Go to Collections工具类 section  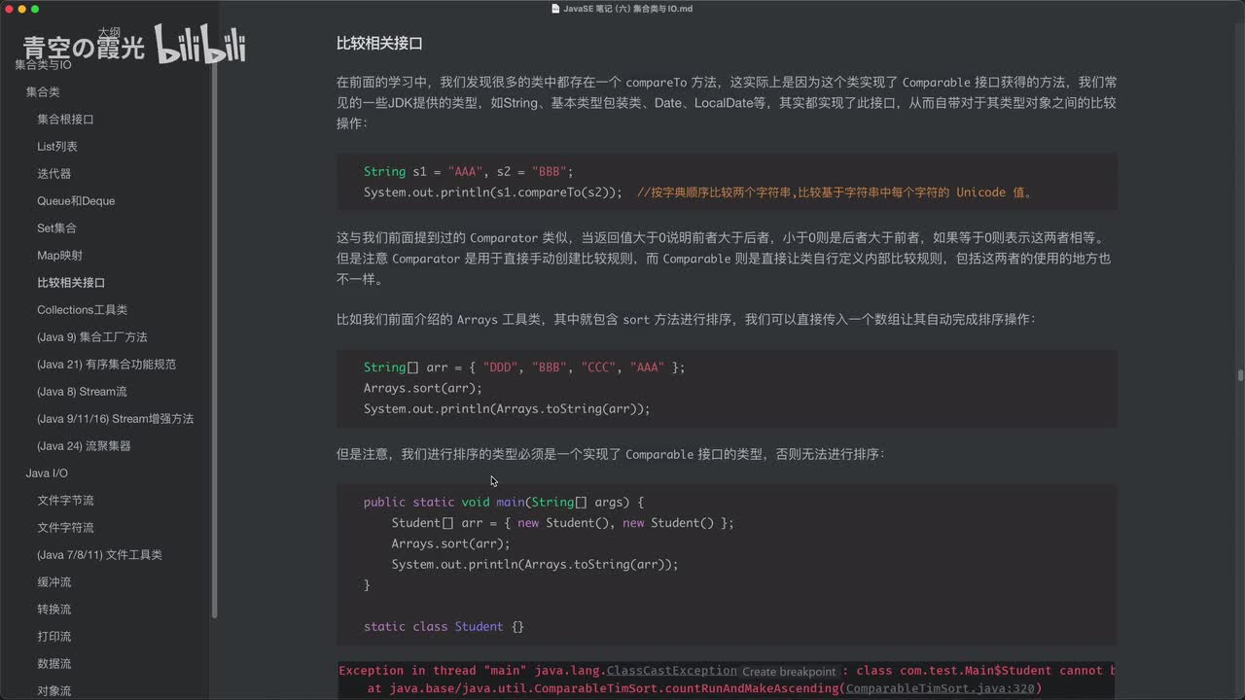pos(82,309)
